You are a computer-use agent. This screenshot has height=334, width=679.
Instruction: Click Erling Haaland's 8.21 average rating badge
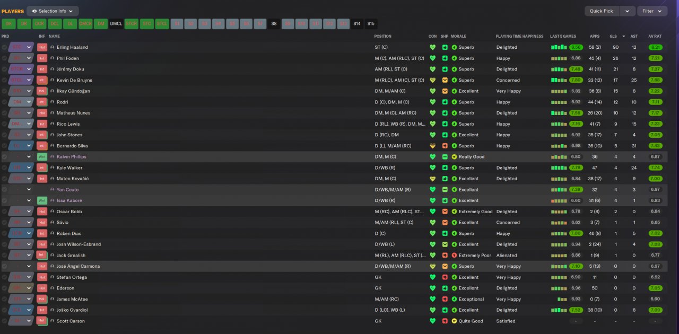656,47
